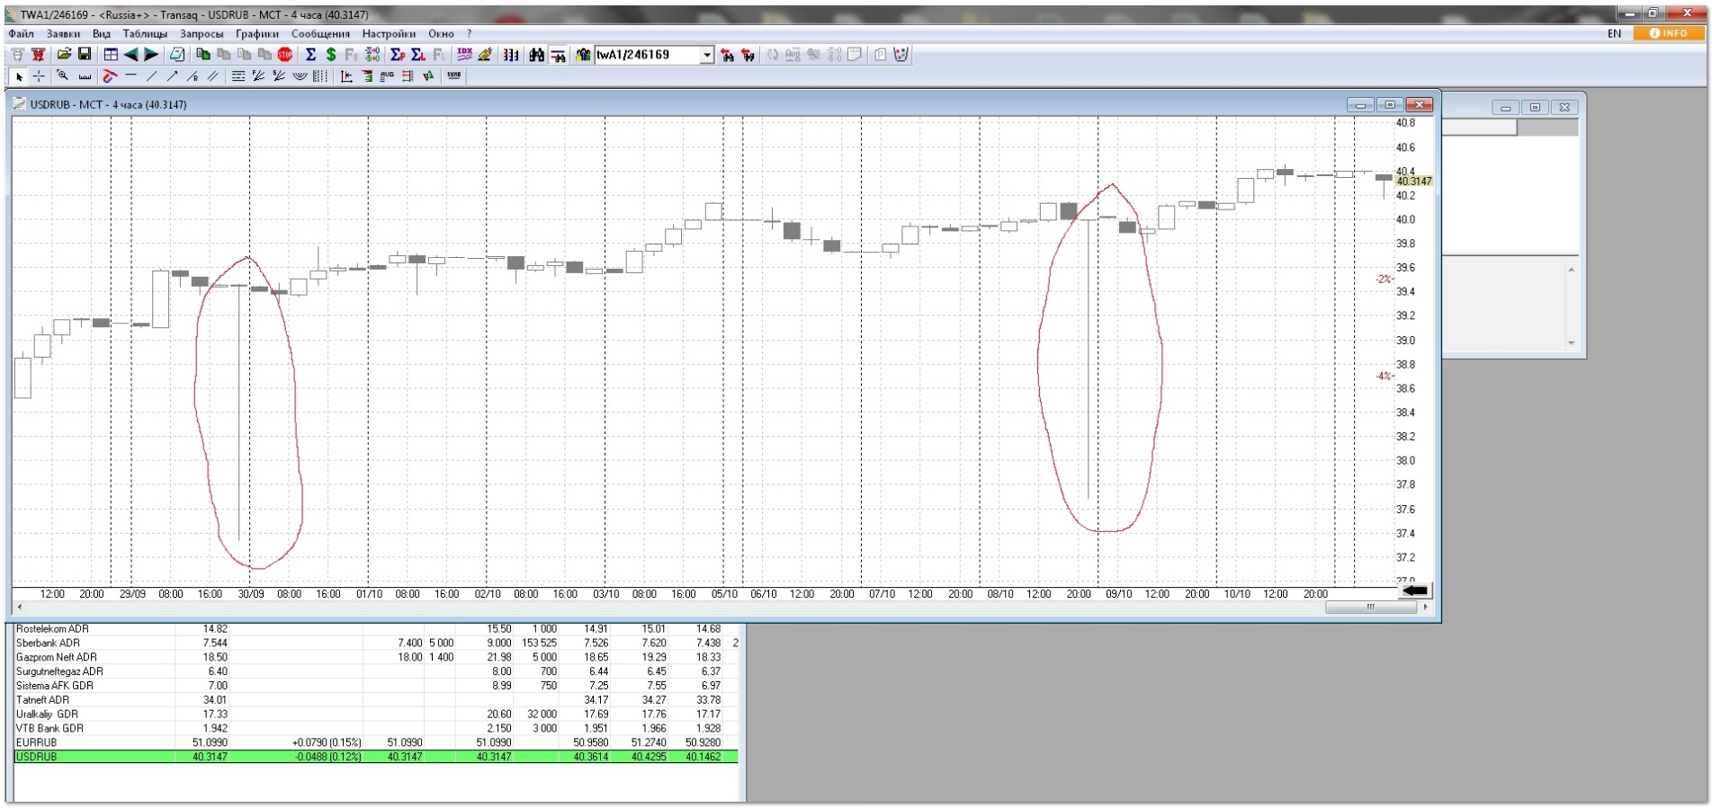Select the arrow pointer tool
The height and width of the screenshot is (808, 1712).
(x=18, y=76)
